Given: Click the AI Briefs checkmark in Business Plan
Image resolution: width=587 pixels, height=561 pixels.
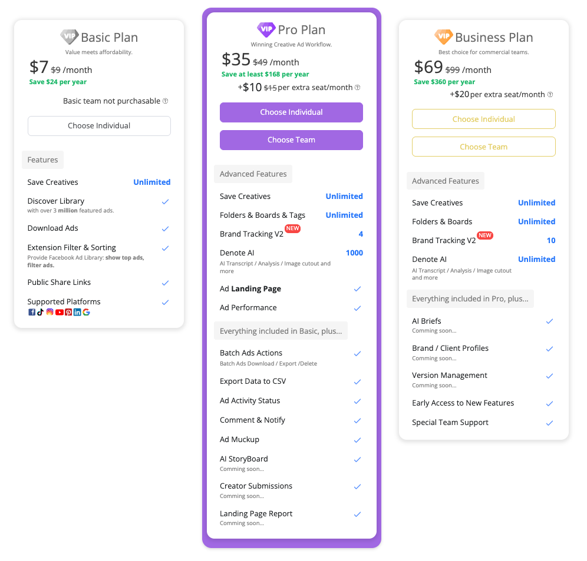Looking at the screenshot, I should (549, 321).
